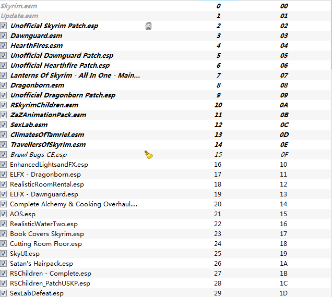Toggle Cutting Room Floor.esp checkbox
Viewport: 332px width, 297px height.
[x=3, y=243]
